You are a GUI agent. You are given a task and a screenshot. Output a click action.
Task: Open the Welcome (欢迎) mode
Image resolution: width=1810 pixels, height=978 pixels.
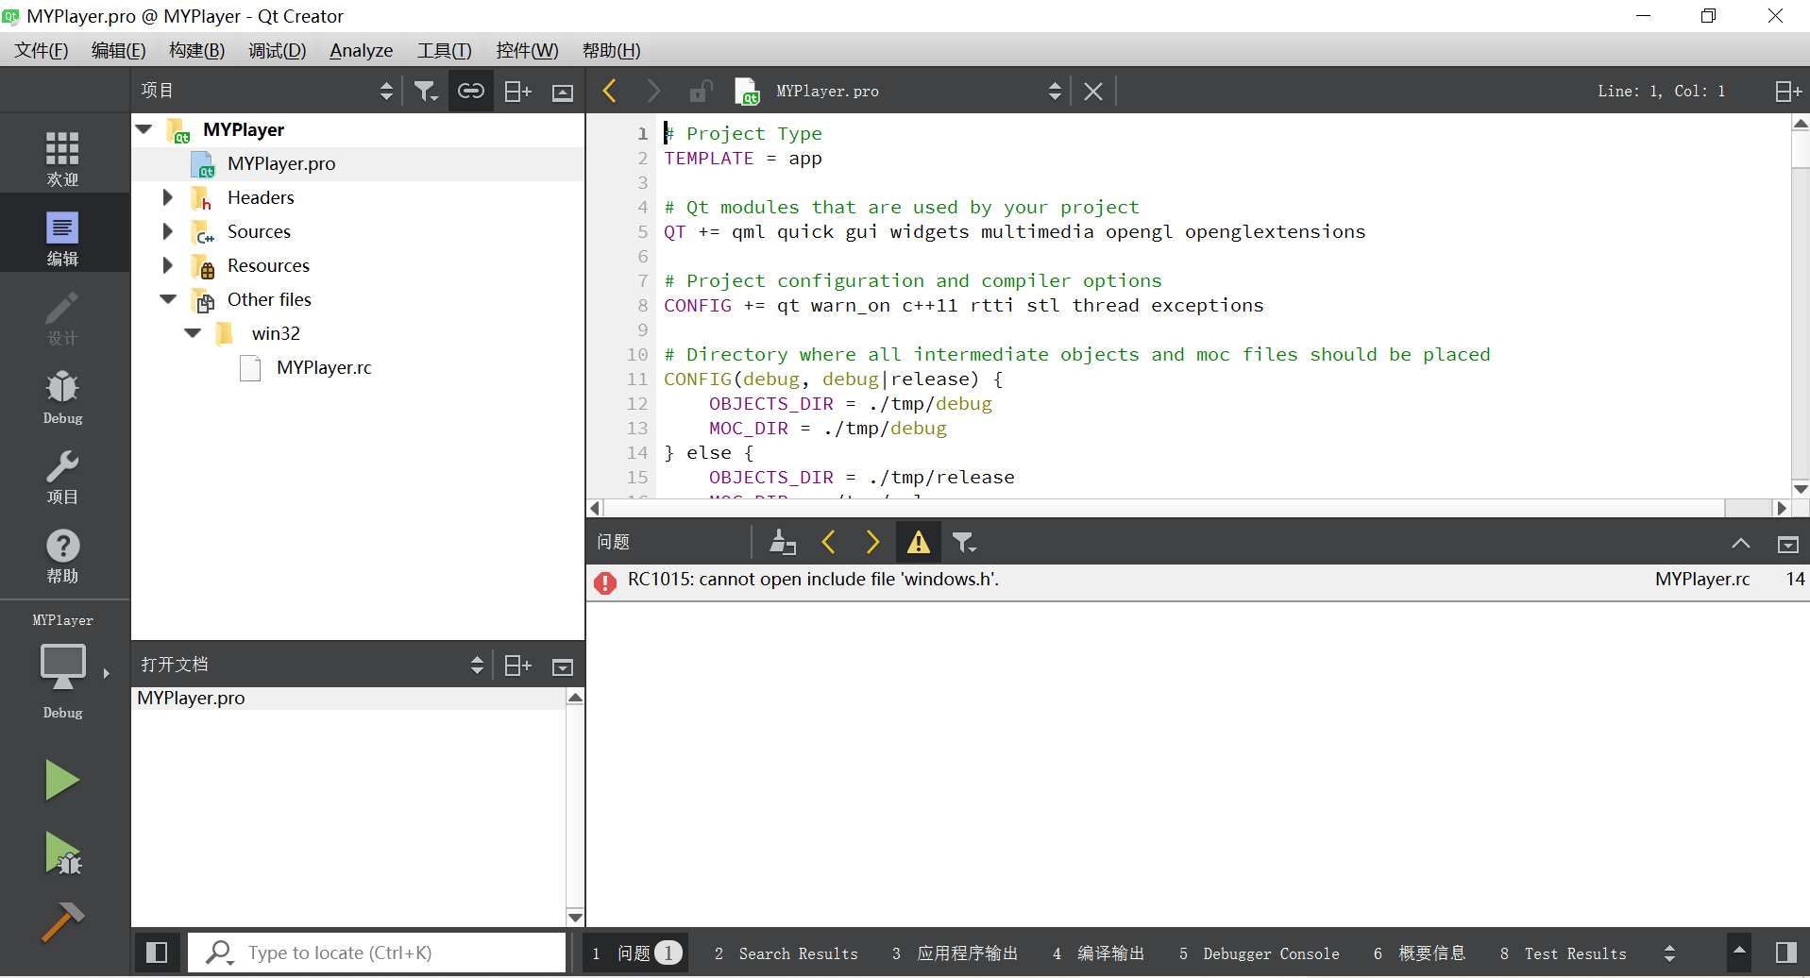coord(63,158)
